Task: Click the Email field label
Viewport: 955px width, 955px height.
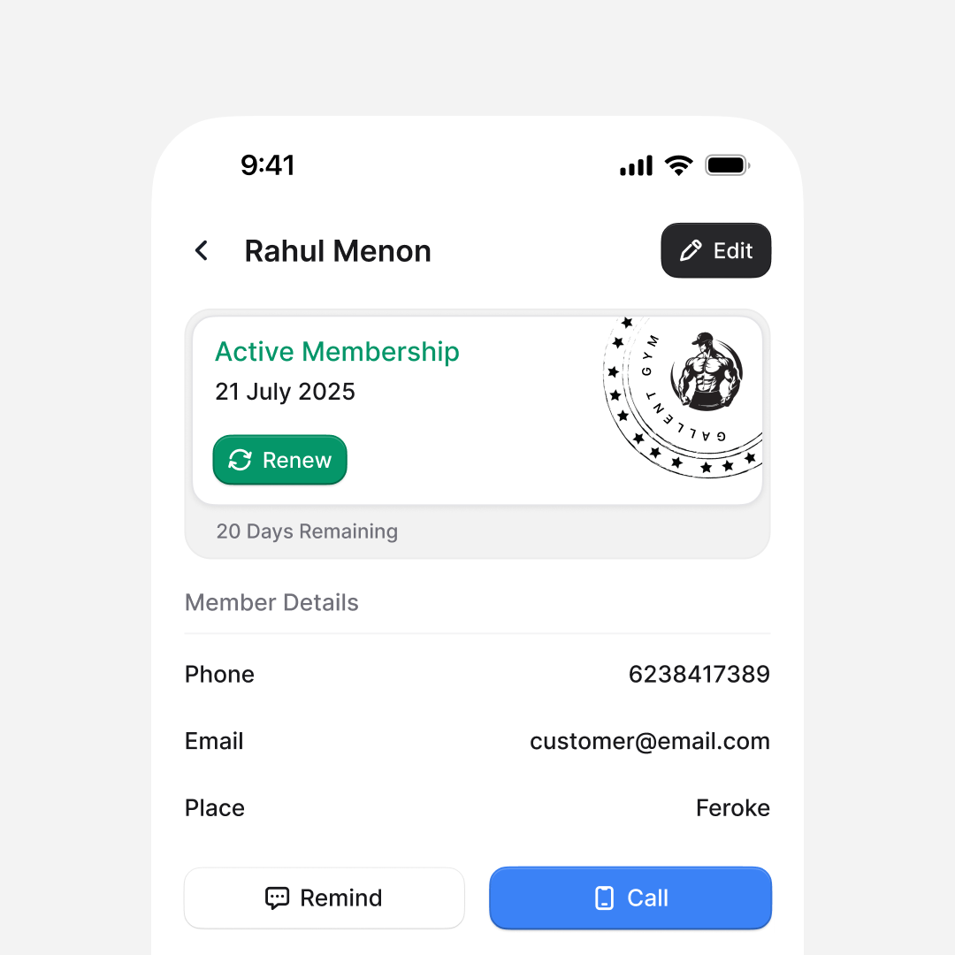Action: pos(214,741)
